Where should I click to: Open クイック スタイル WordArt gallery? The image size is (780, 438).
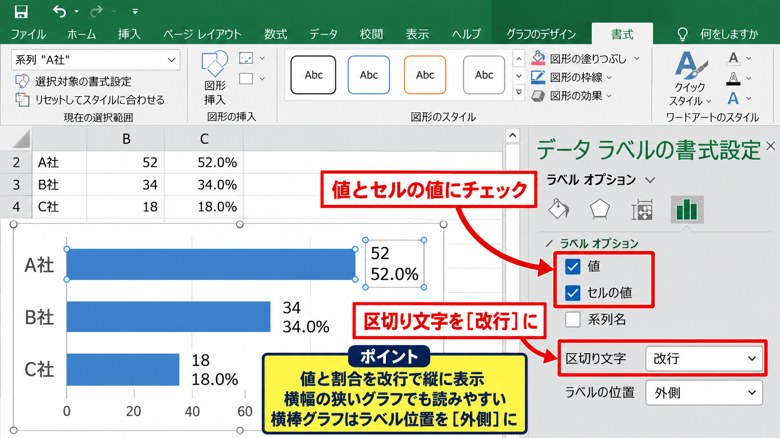(690, 79)
